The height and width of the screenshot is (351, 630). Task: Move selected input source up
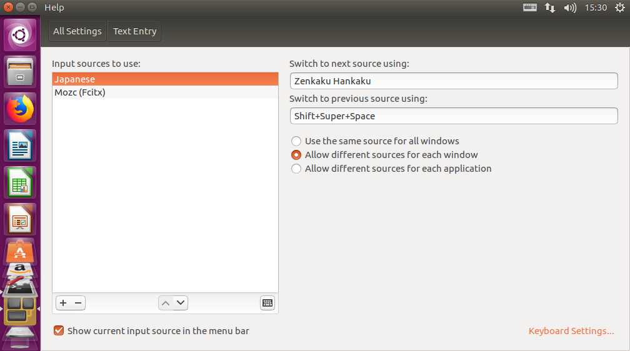(166, 303)
